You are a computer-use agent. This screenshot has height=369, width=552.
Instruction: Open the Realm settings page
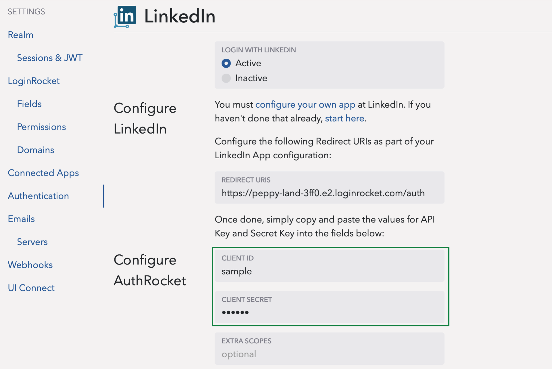21,35
